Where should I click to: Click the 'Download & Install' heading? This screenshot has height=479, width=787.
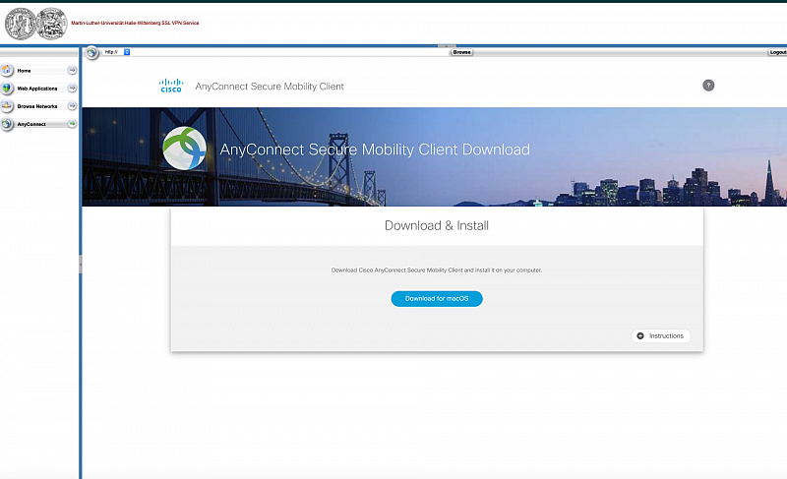(x=437, y=225)
